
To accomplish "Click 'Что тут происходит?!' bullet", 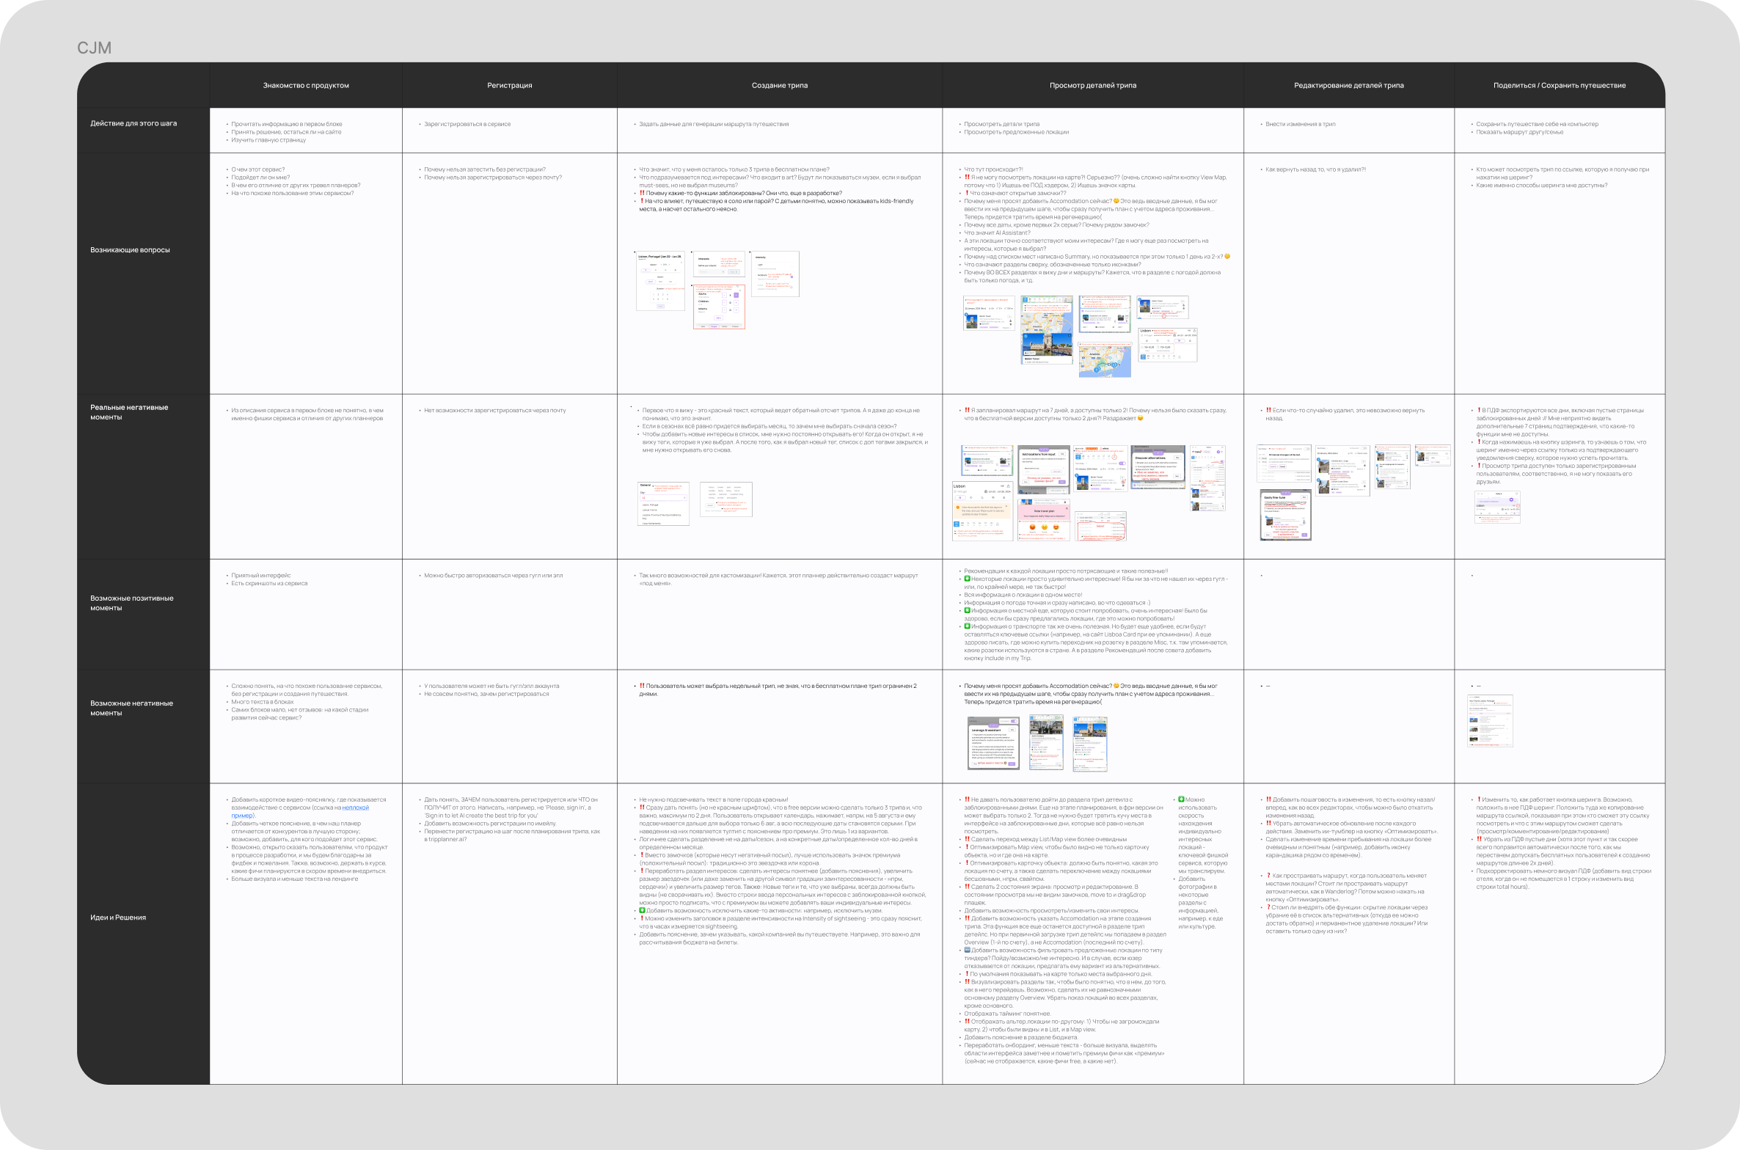I will 993,169.
